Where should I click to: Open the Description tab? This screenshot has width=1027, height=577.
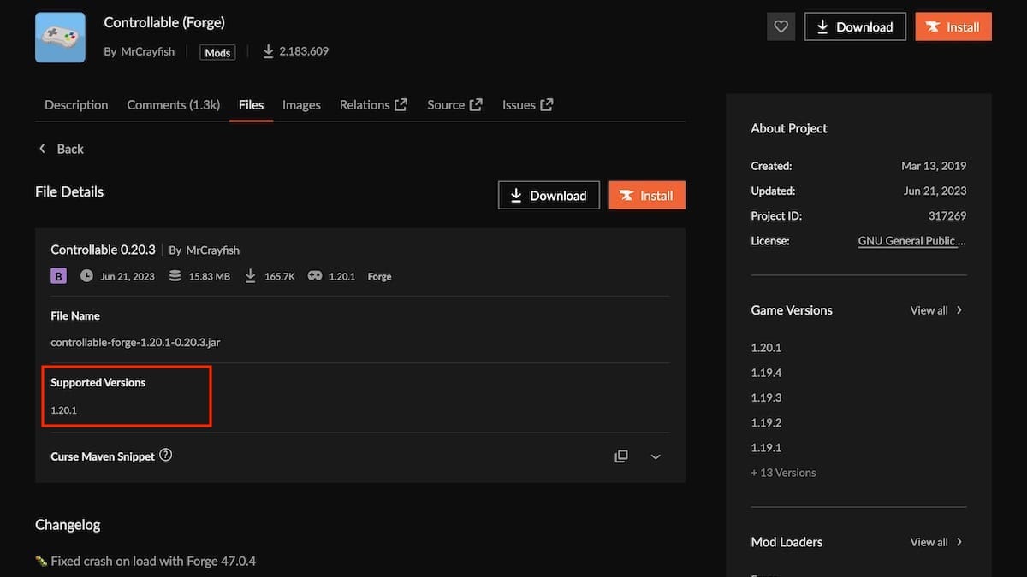point(76,105)
